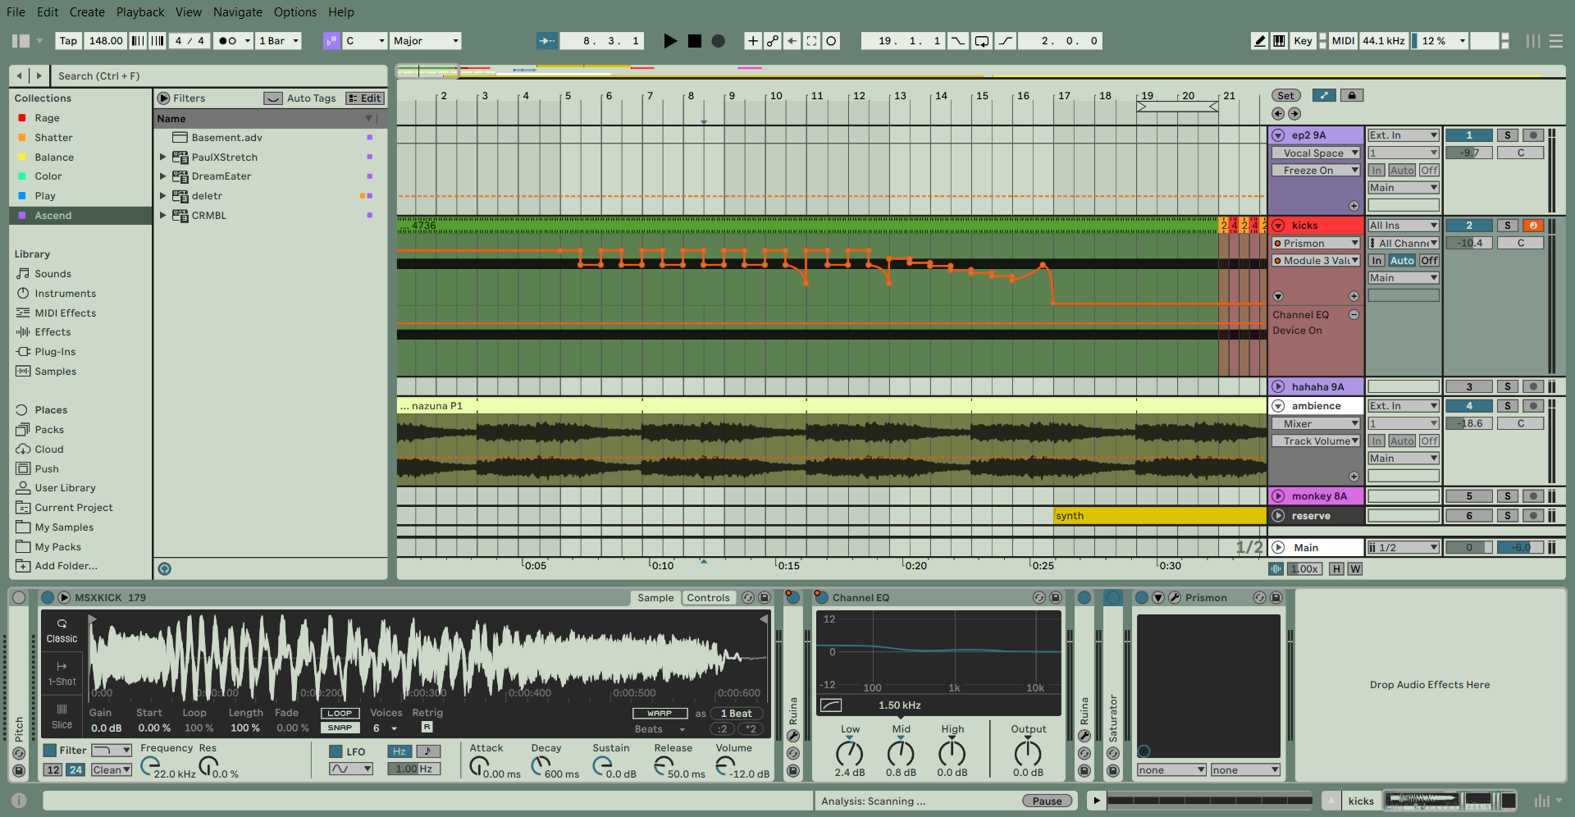1575x817 pixels.
Task: Click the Mid gain knob in Channel EQ
Action: point(901,752)
